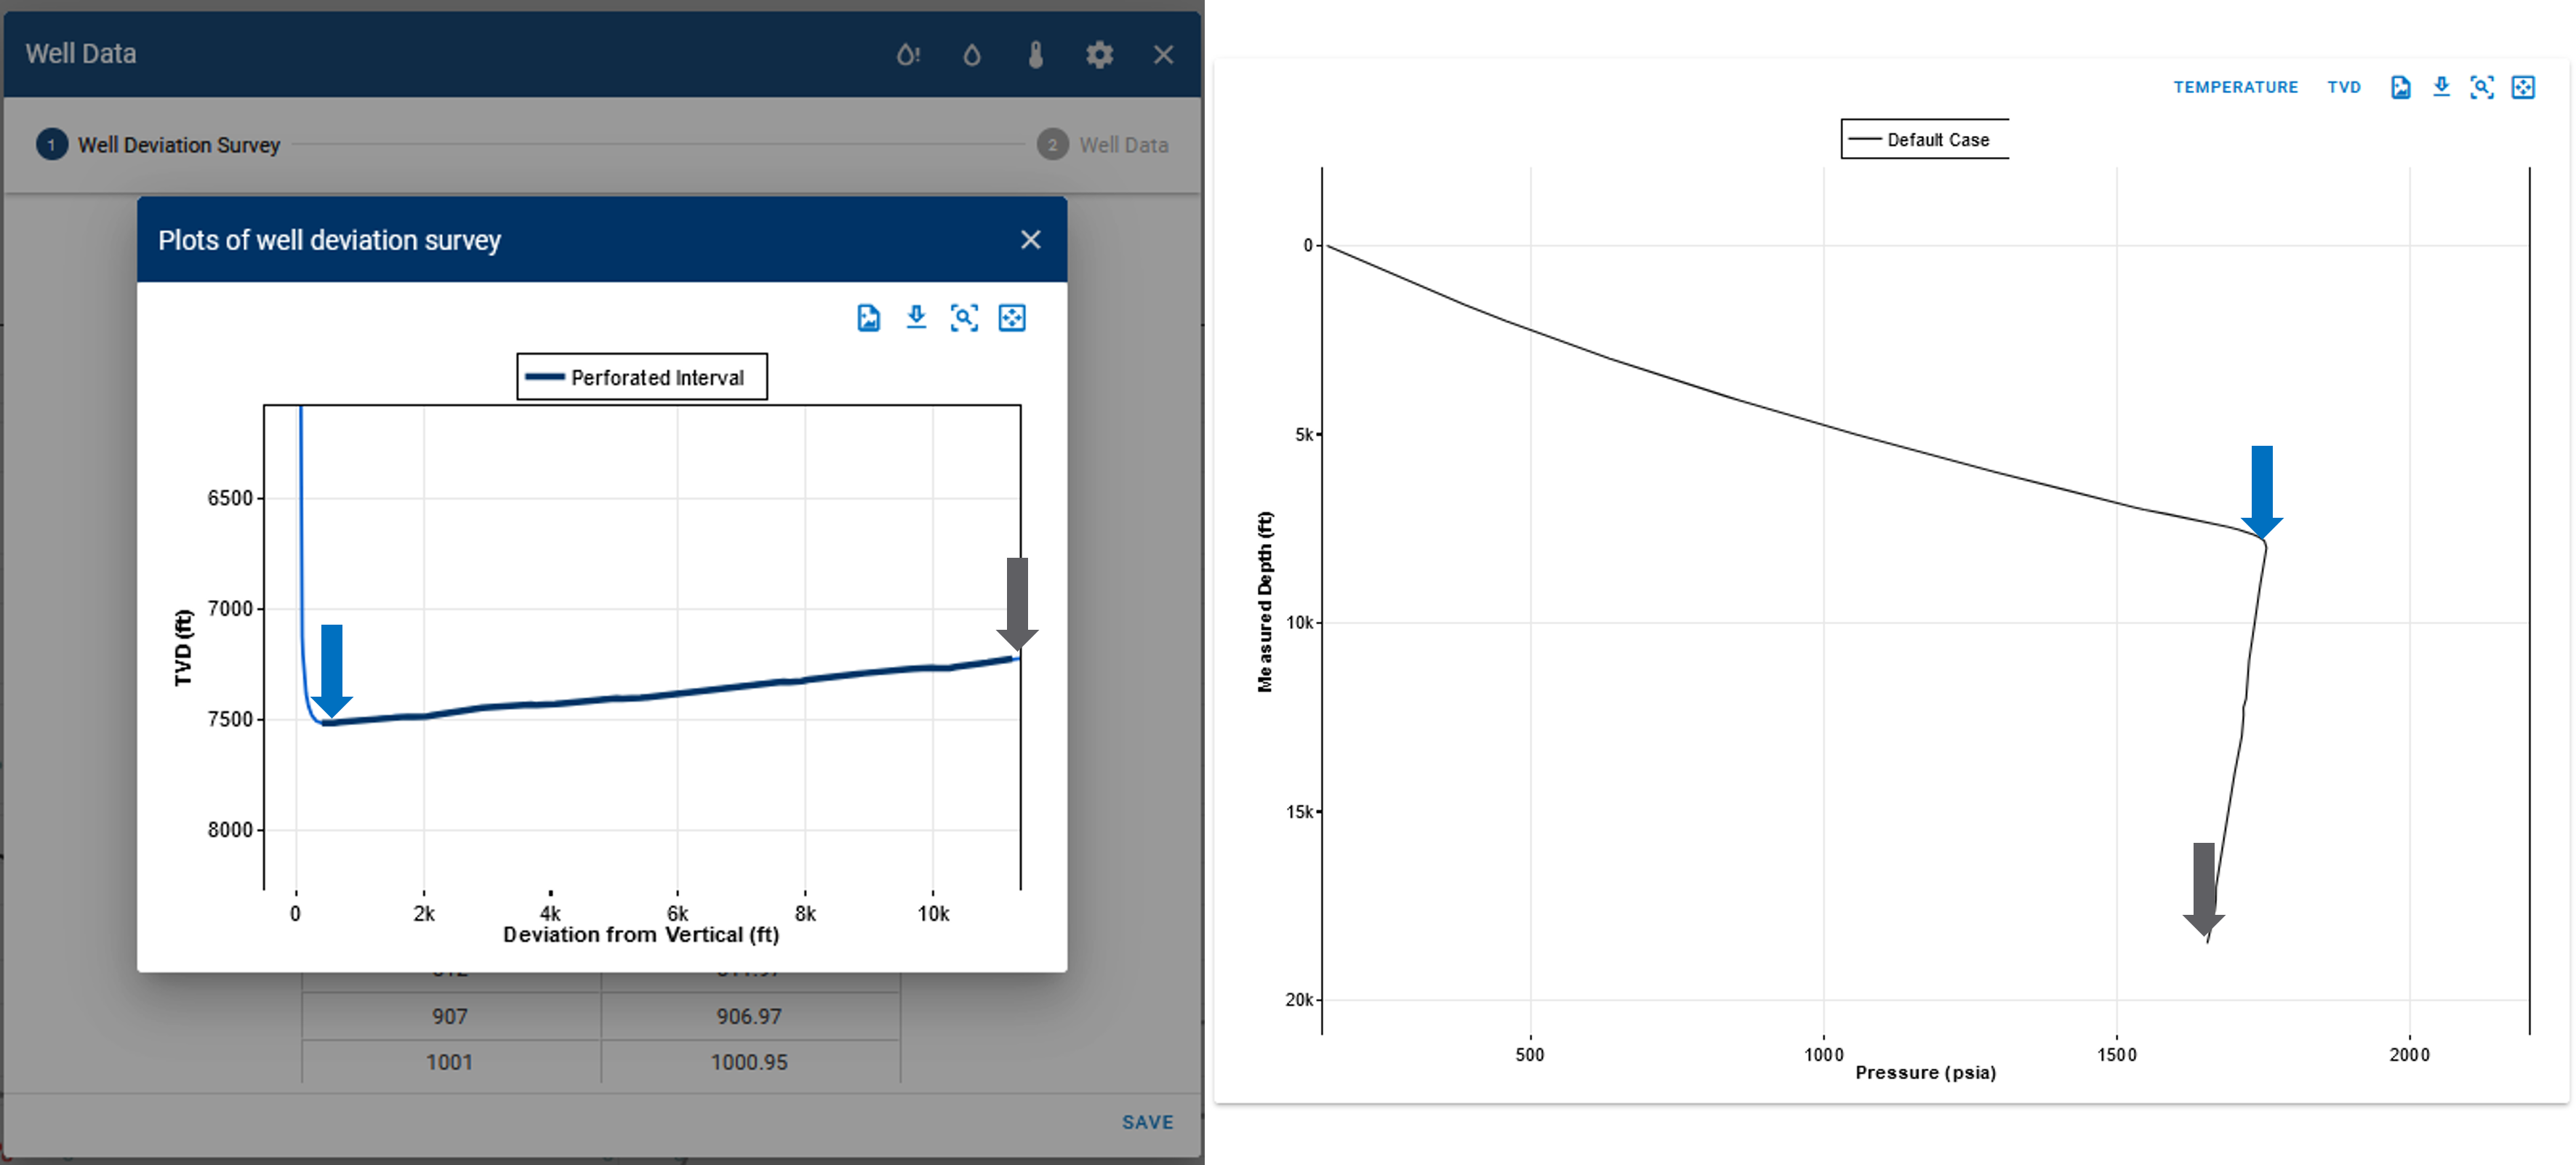Reset the pressure plot view
Viewport: 2576px width, 1165px height.
[x=2523, y=87]
